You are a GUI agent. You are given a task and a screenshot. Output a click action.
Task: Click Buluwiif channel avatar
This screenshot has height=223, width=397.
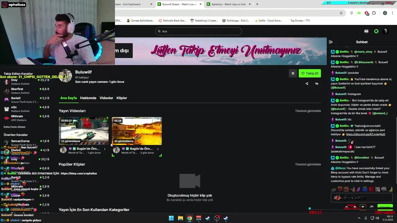[x=65, y=76]
